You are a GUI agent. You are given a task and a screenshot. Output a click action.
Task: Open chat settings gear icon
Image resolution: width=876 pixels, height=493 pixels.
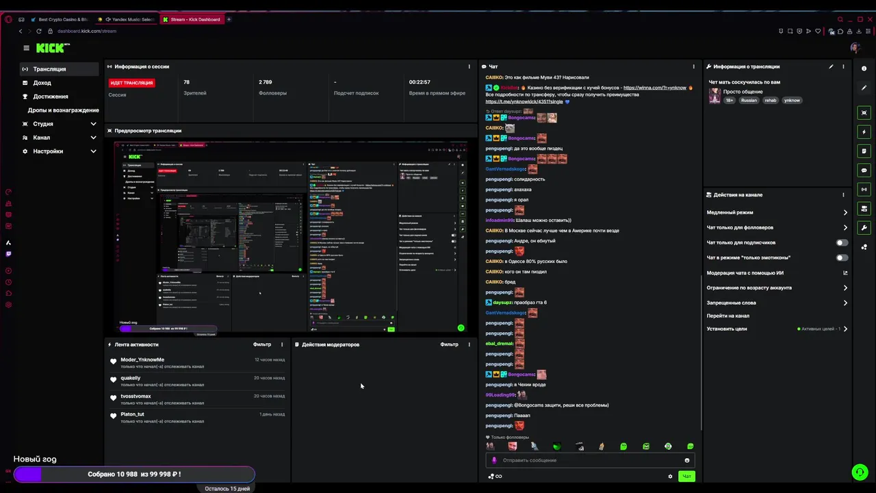pyautogui.click(x=670, y=476)
